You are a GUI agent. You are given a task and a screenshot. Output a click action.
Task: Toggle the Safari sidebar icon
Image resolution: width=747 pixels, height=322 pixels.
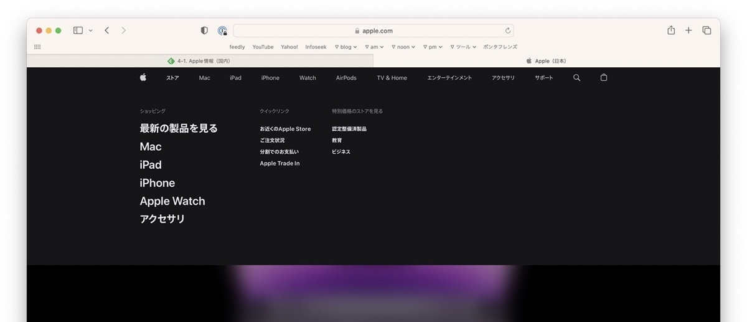(78, 31)
